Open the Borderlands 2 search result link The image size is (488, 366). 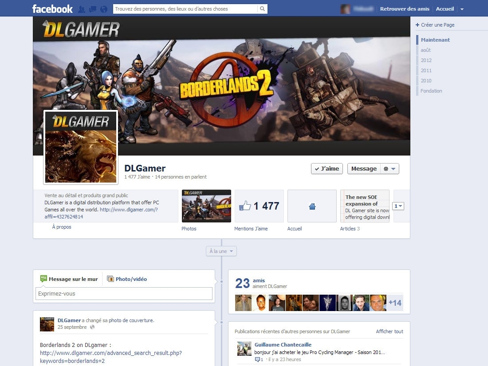click(111, 357)
